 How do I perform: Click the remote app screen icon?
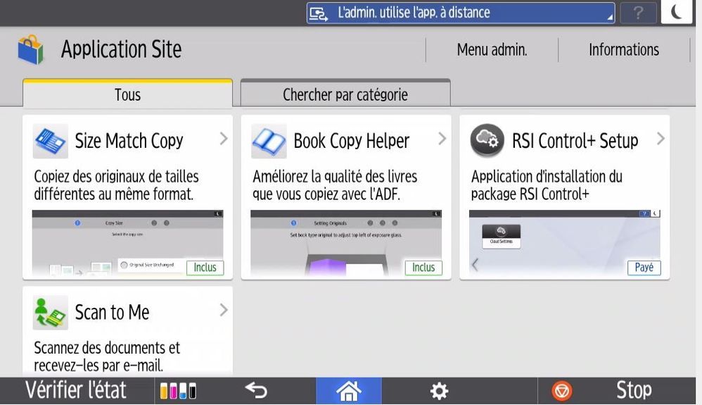[x=319, y=13]
